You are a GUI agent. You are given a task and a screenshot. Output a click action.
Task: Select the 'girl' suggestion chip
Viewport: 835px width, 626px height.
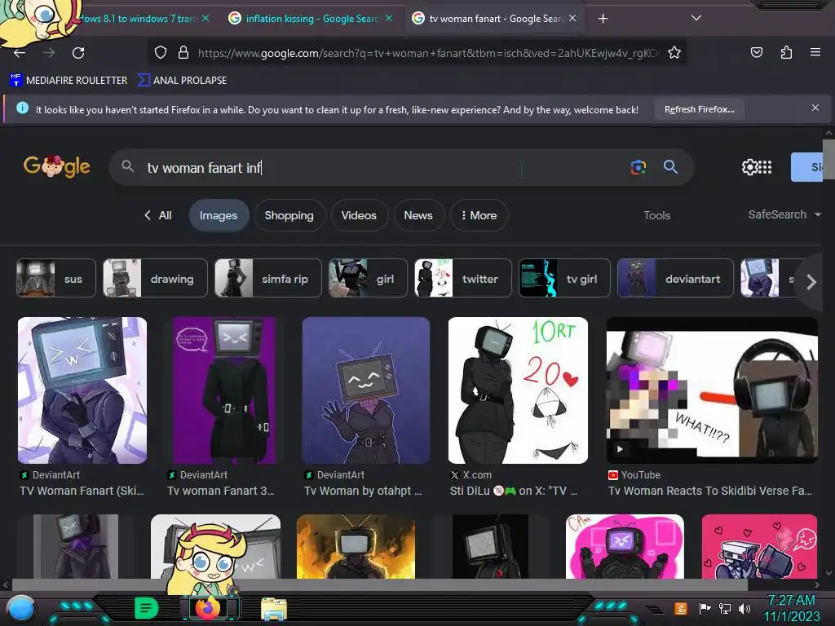(x=368, y=278)
